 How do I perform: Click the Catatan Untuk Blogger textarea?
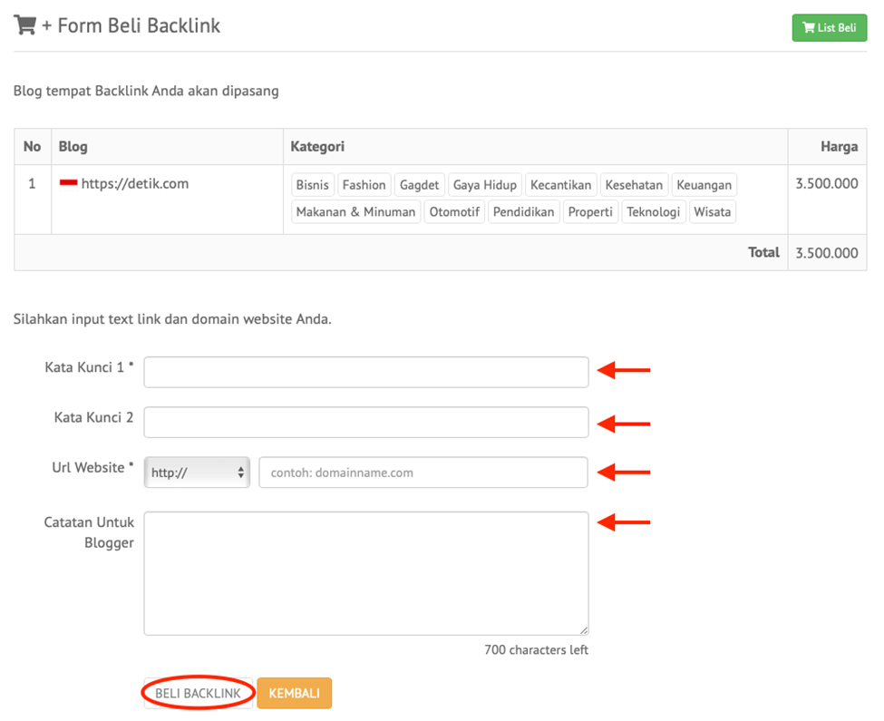click(x=365, y=573)
